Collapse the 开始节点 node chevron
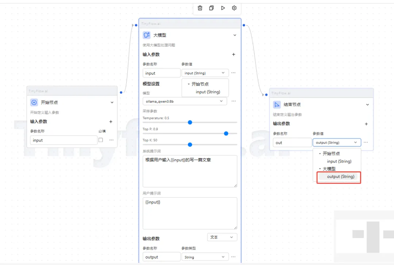The width and height of the screenshot is (394, 265). tap(112, 103)
